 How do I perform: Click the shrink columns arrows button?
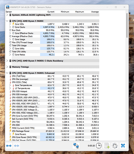(x=17, y=146)
